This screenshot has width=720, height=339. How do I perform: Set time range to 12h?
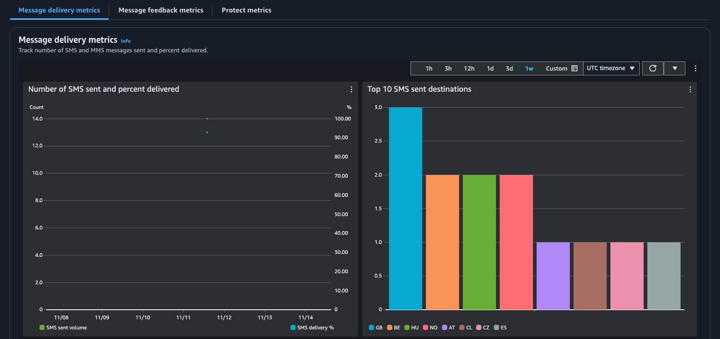pos(469,69)
